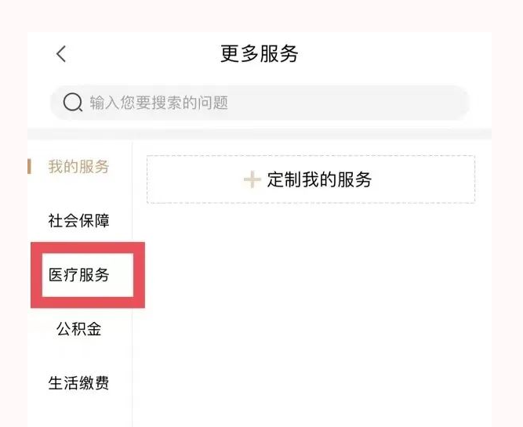Screen dimensions: 523x427
Task: Focus the 输入您要搜索的问题 search box
Action: pos(260,103)
